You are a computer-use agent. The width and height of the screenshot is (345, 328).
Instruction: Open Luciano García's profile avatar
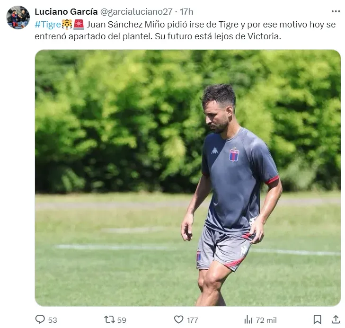(18, 18)
